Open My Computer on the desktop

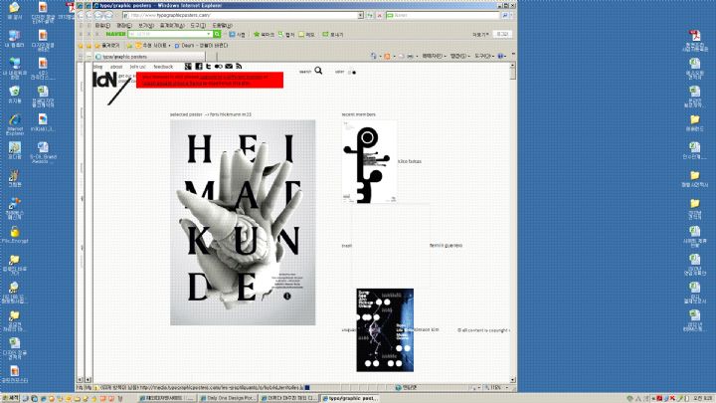15,39
